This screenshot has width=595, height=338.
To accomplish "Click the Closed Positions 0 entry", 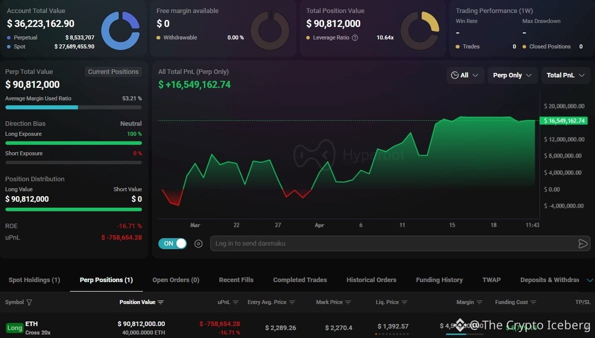I will tap(553, 46).
